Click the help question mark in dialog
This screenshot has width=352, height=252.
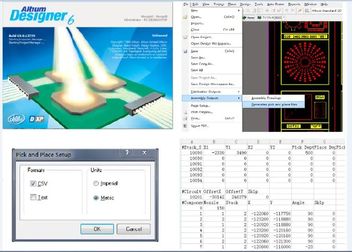[x=127, y=153]
